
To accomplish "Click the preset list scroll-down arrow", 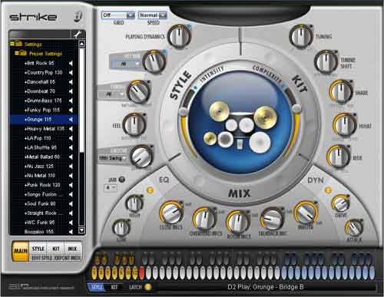I will click(x=81, y=230).
